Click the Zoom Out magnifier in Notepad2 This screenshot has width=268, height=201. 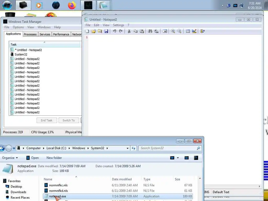click(179, 31)
